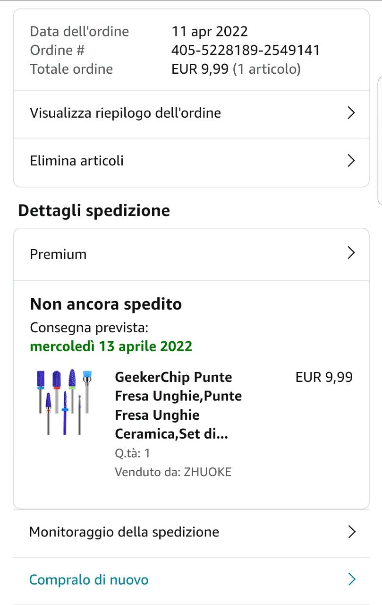Open Visualizza riepilogo dell'ordine row
Screen dimensions: 382x605
coord(126,113)
